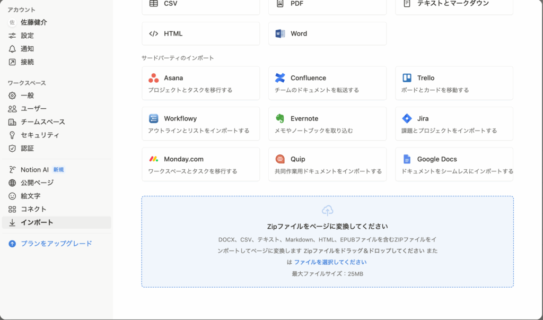The image size is (543, 320).
Task: Choose the Word import option
Action: tap(327, 33)
